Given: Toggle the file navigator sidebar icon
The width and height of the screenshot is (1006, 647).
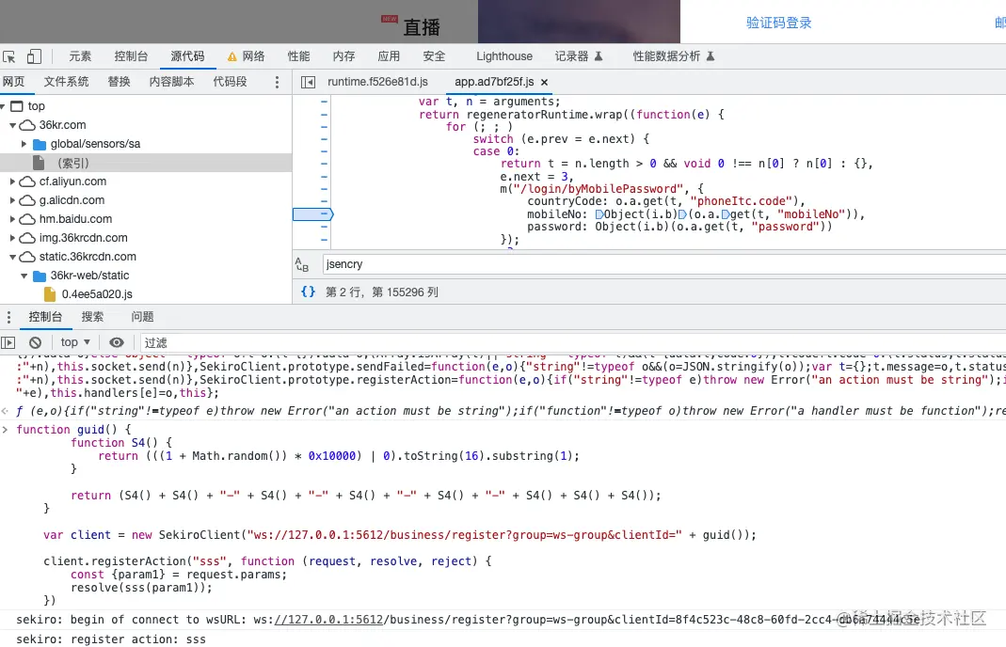Looking at the screenshot, I should 308,82.
